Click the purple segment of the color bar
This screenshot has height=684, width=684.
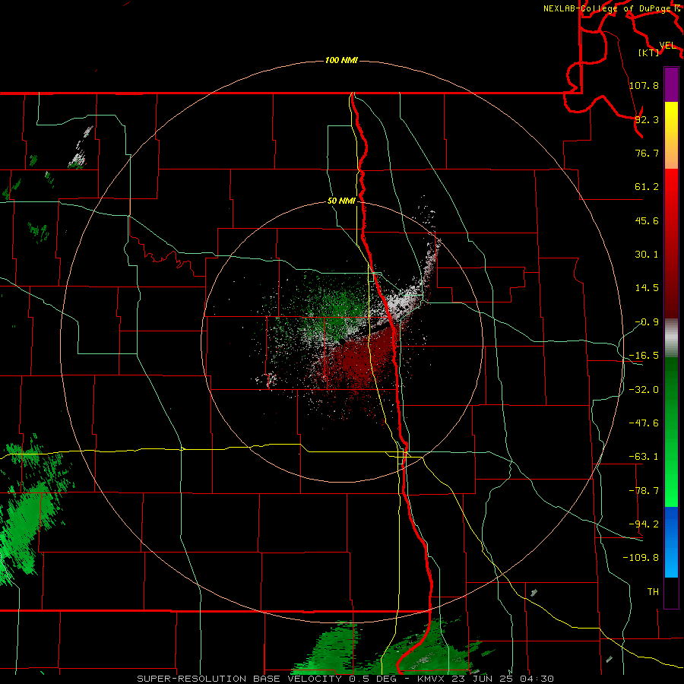671,85
